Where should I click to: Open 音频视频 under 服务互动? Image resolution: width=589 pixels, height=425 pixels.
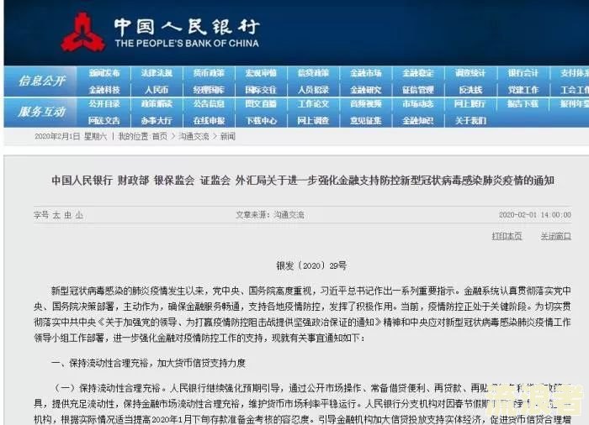pos(365,104)
